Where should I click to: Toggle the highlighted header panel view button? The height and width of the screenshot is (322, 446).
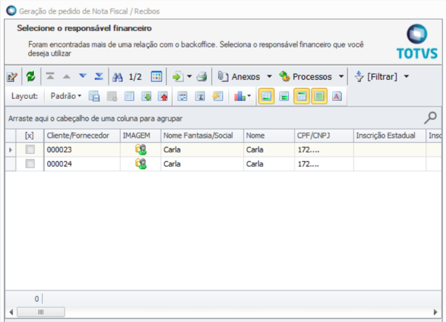(301, 96)
